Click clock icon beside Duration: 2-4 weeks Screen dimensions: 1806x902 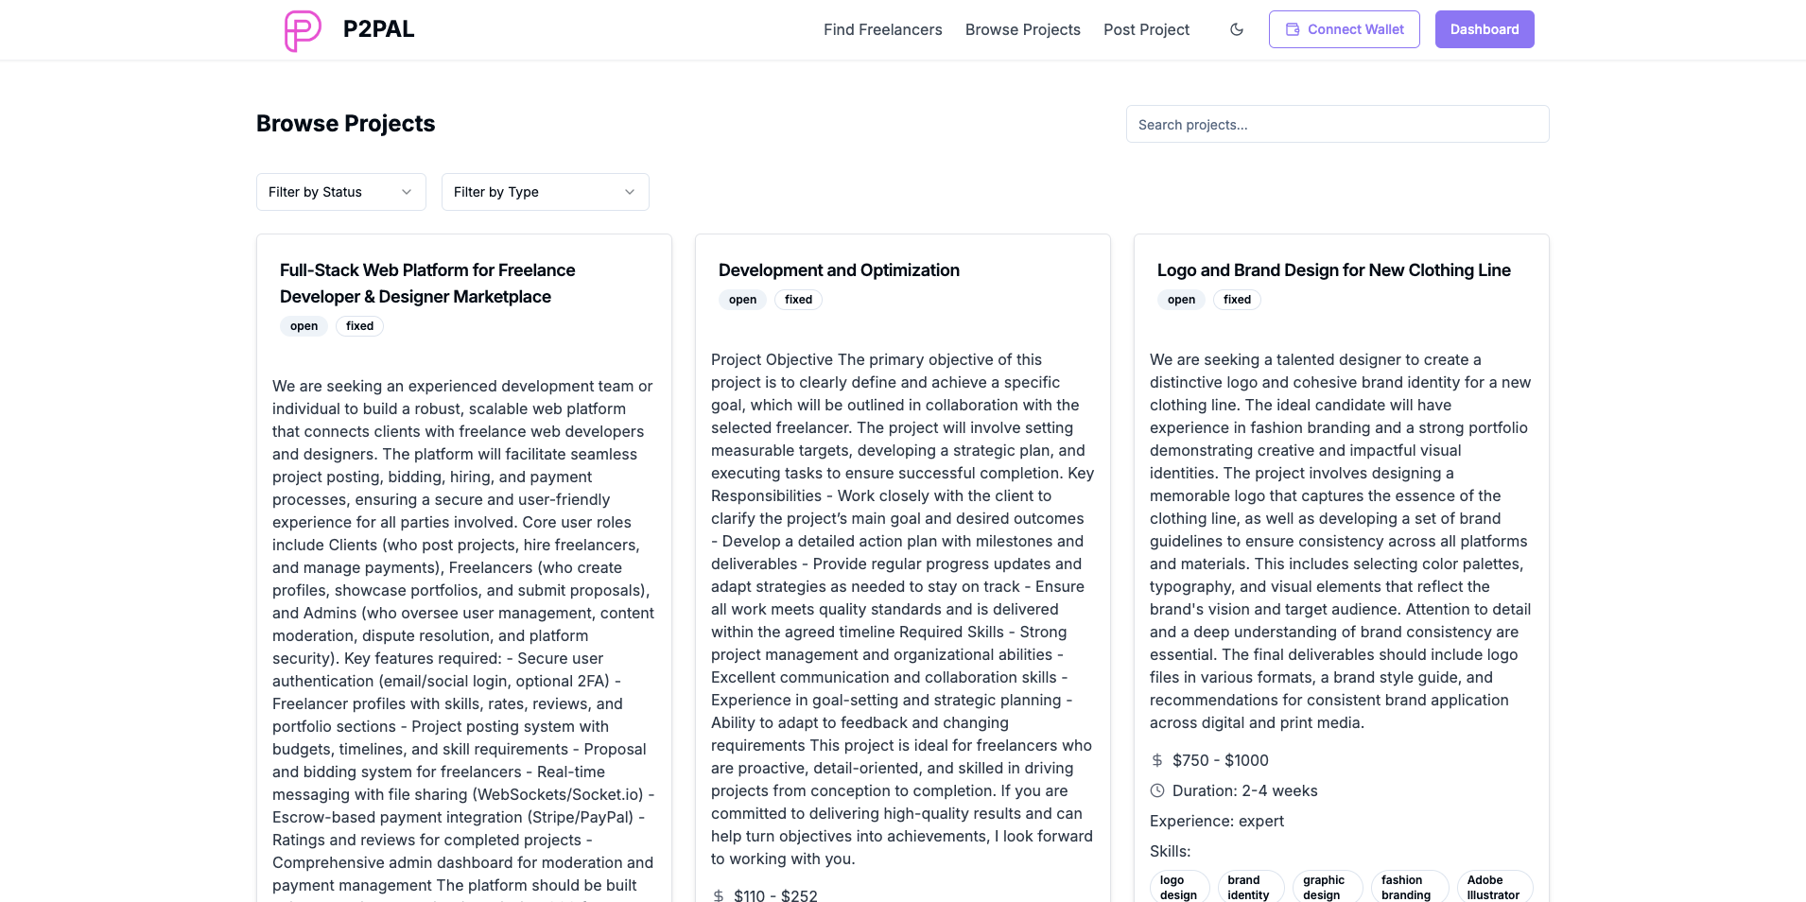pyautogui.click(x=1157, y=790)
